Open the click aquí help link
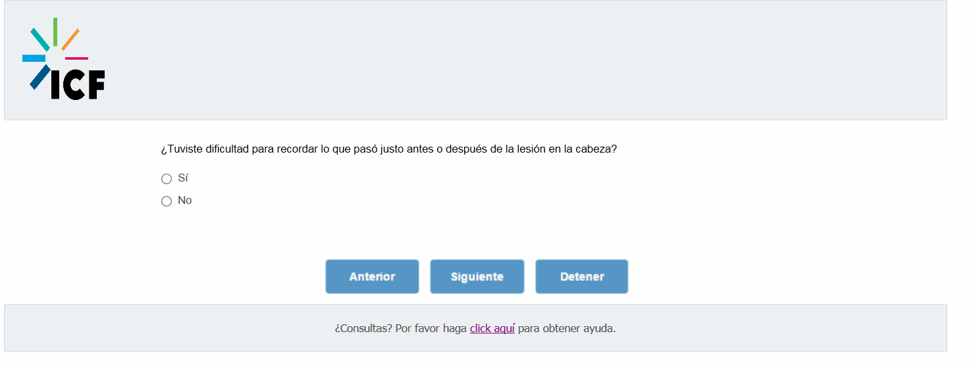The image size is (971, 367). 492,328
